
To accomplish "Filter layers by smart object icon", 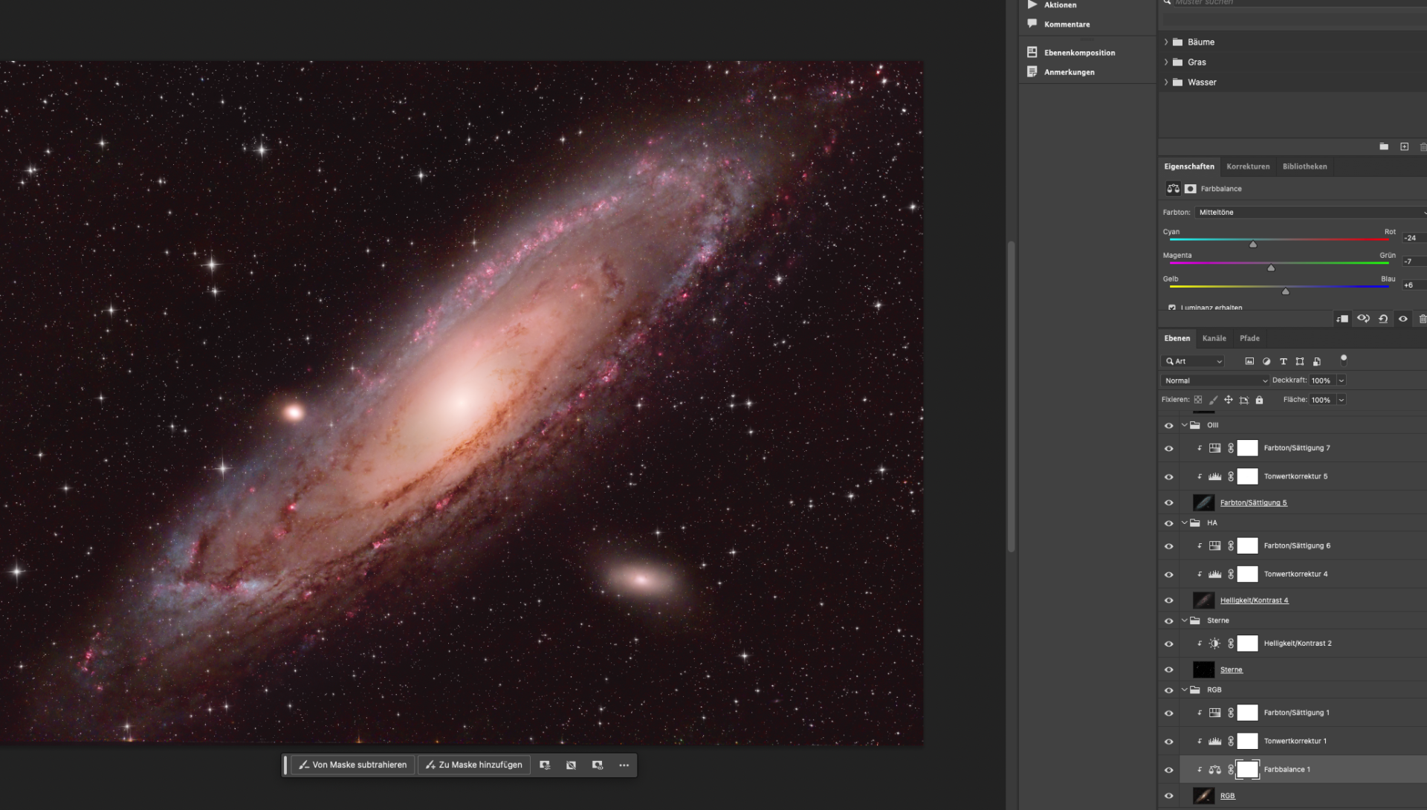I will click(x=1317, y=361).
